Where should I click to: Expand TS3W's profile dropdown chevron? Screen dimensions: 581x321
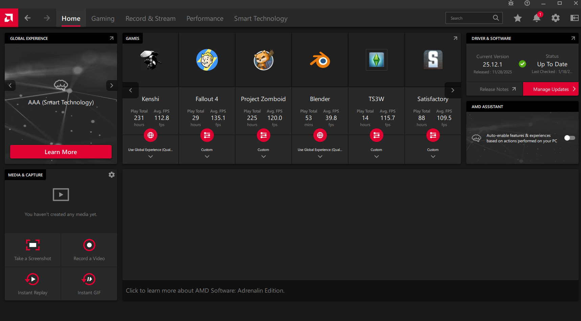tap(377, 156)
